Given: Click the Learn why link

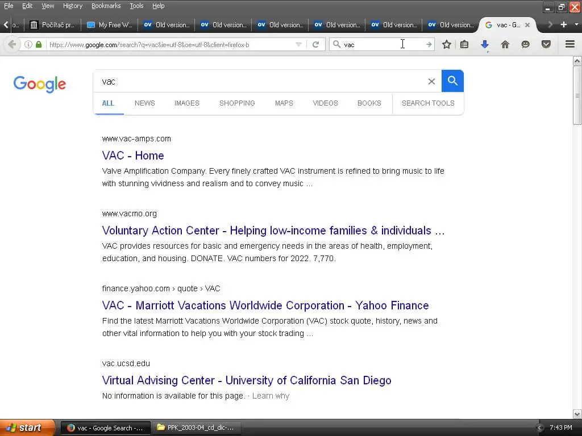Looking at the screenshot, I should tap(271, 396).
